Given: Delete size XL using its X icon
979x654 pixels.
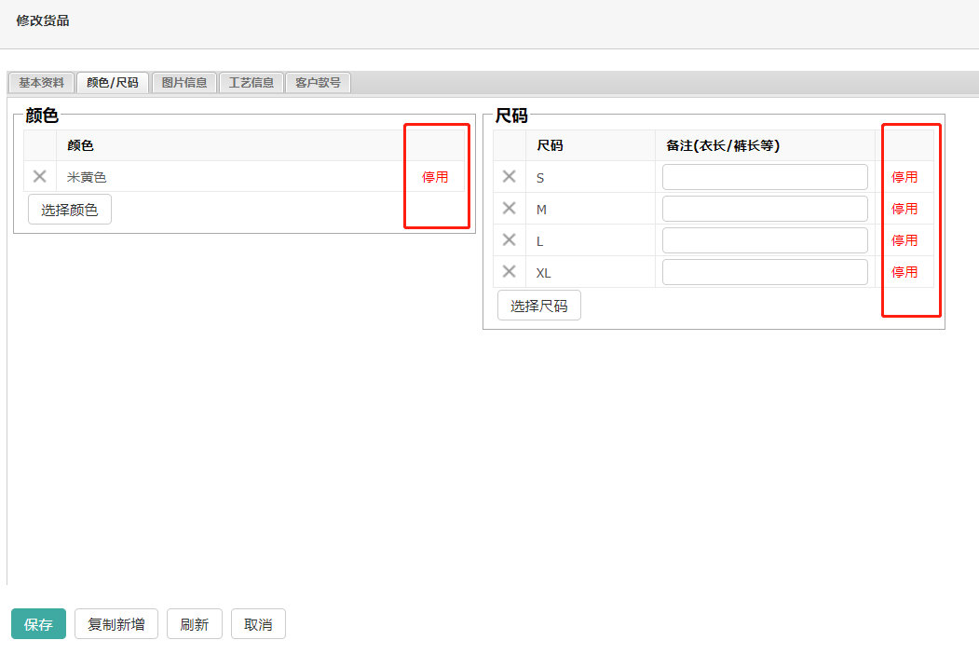Looking at the screenshot, I should point(510,271).
